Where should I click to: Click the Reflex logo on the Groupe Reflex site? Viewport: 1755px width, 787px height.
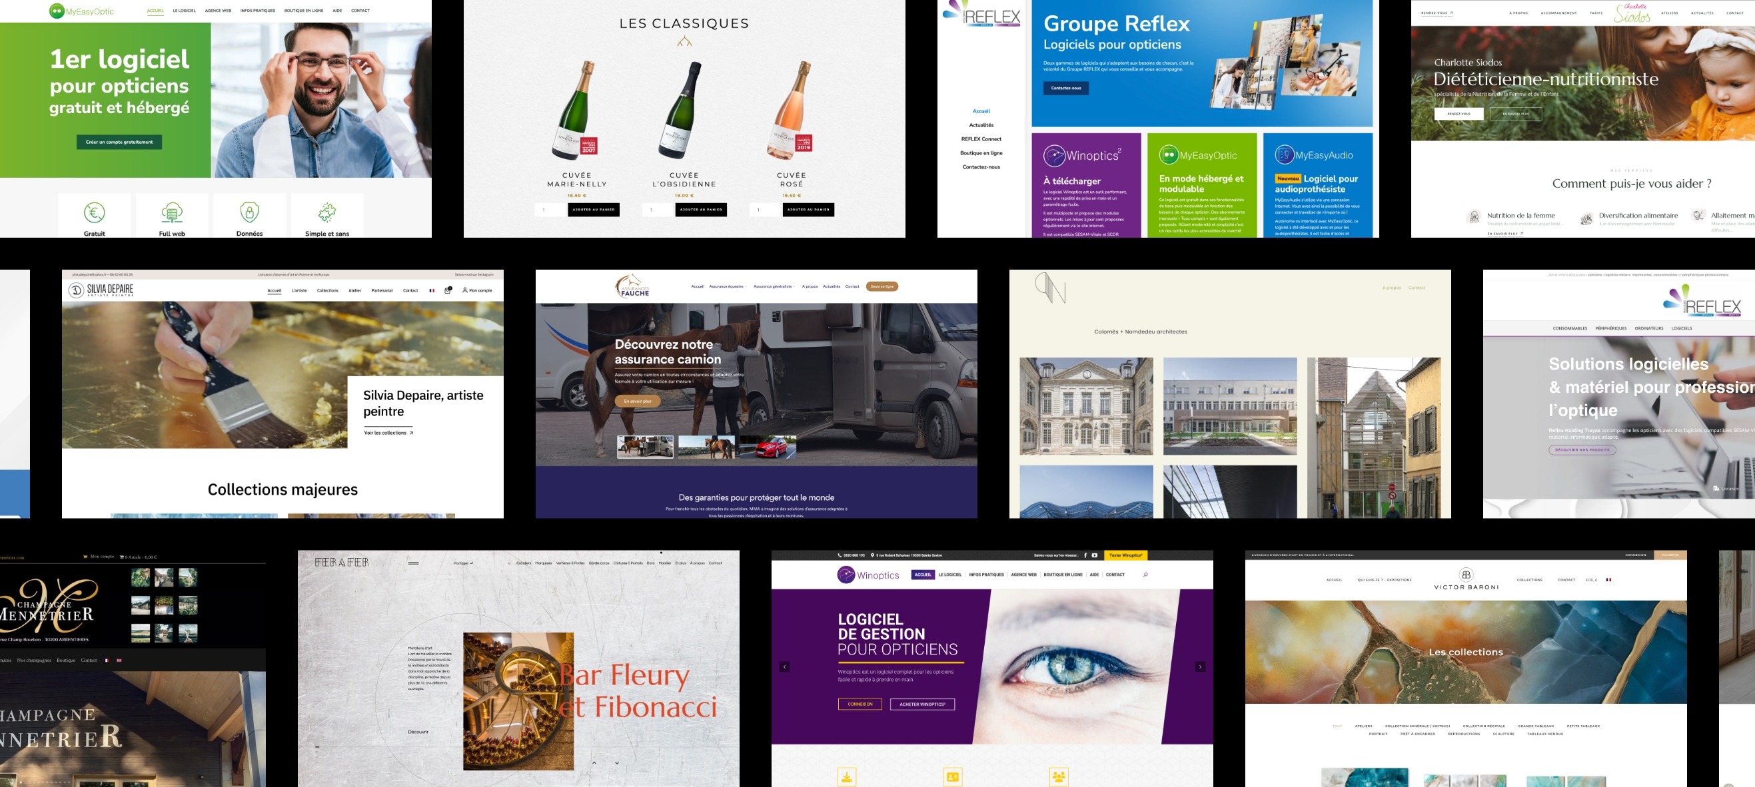click(x=981, y=14)
